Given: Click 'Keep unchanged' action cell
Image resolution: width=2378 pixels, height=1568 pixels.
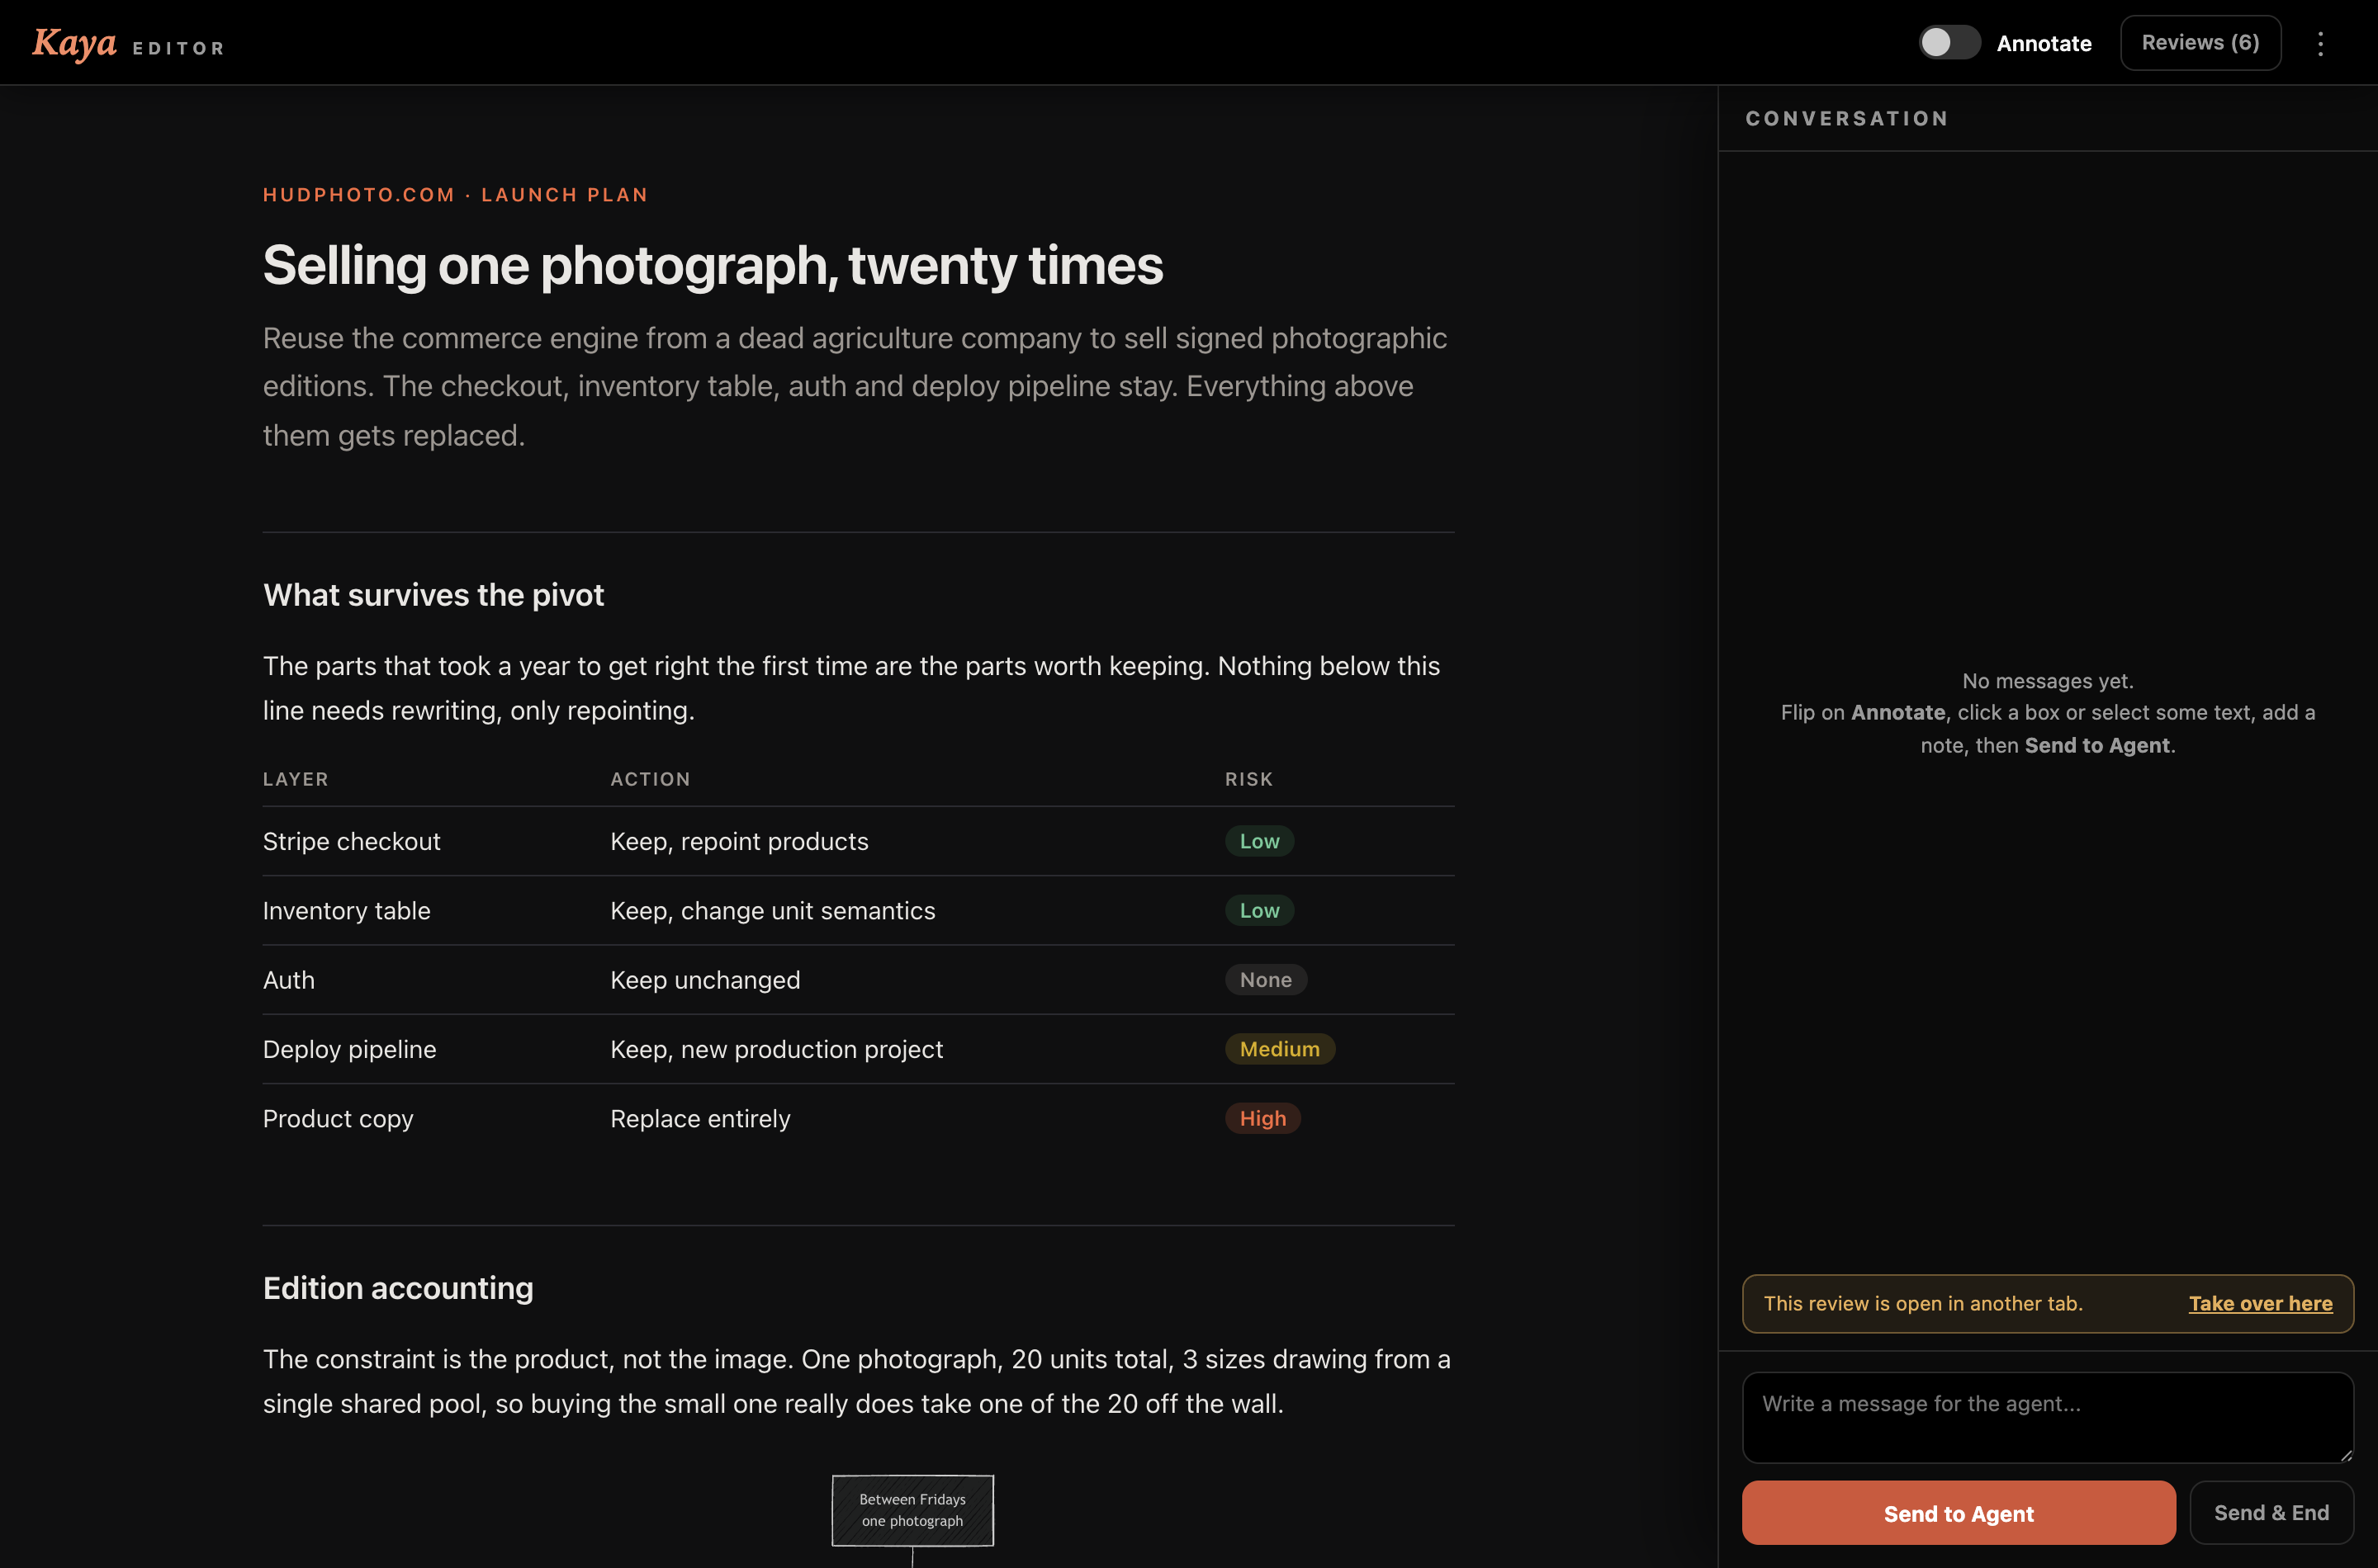Looking at the screenshot, I should point(705,980).
